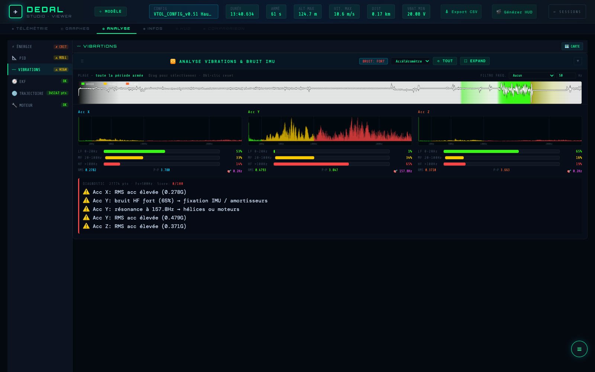The image size is (595, 372).
Task: Click the bright green burst in the timeline
Action: (515, 92)
